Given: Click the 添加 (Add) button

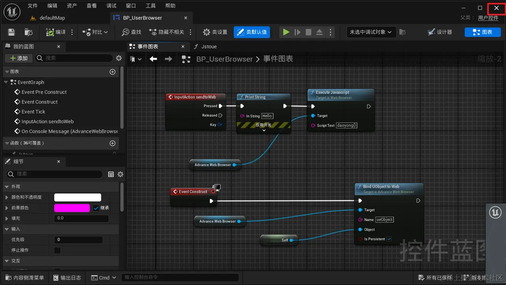Looking at the screenshot, I should (x=18, y=58).
